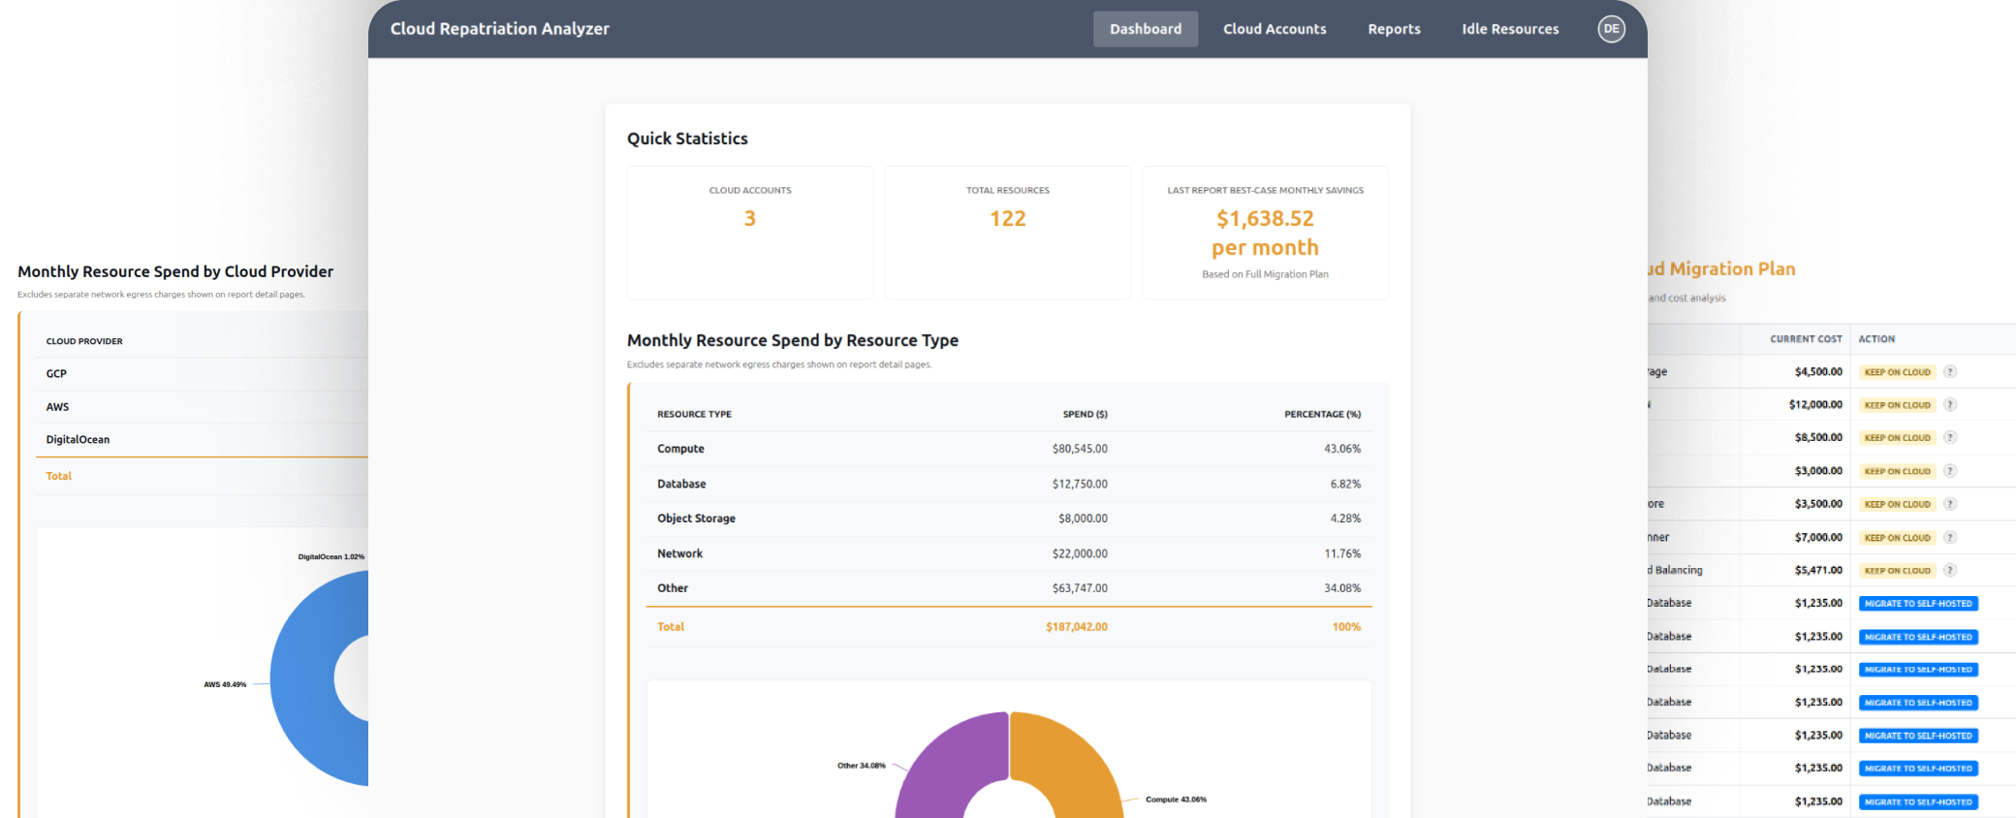This screenshot has width=2016, height=818.
Task: Select the DigitalOcean cloud provider row
Action: 203,440
